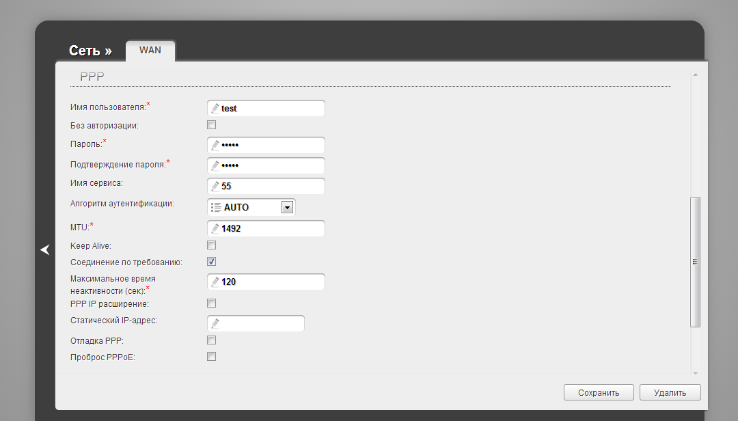This screenshot has width=738, height=421.
Task: Click the inactivity time field showing 120
Action: [x=266, y=282]
